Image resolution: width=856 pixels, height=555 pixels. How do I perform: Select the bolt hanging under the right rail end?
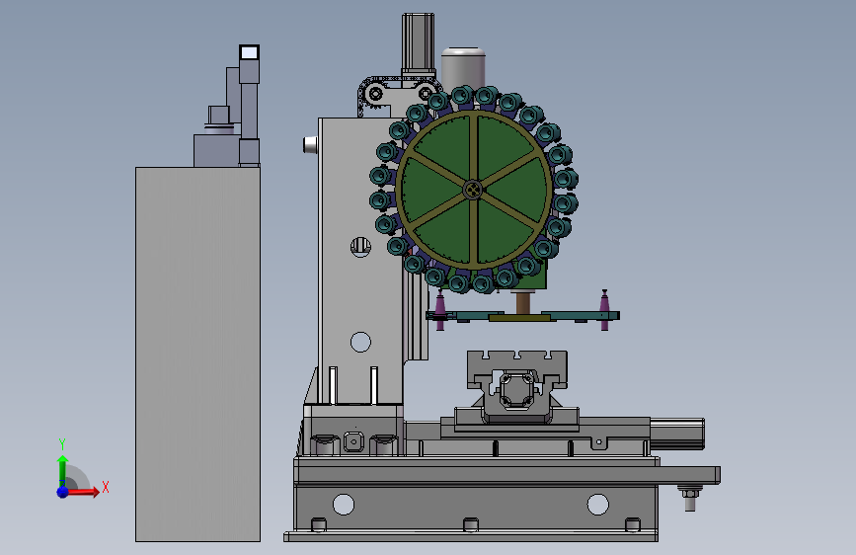click(689, 497)
